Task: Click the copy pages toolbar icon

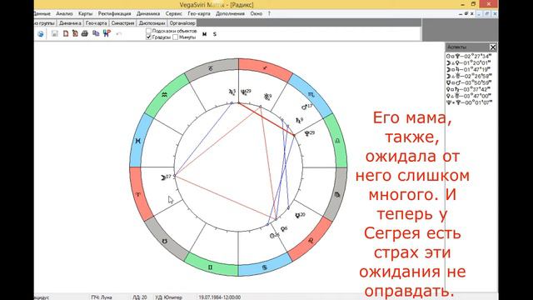Action: (x=96, y=33)
